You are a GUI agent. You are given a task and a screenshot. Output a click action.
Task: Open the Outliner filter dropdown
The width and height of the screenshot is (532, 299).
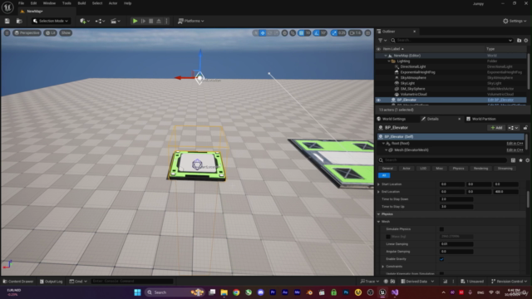pos(382,41)
